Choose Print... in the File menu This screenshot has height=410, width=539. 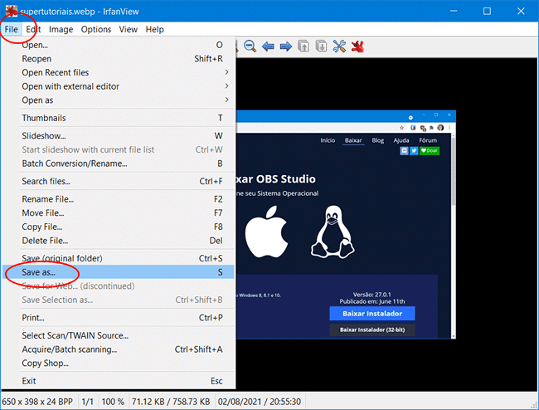click(x=34, y=317)
